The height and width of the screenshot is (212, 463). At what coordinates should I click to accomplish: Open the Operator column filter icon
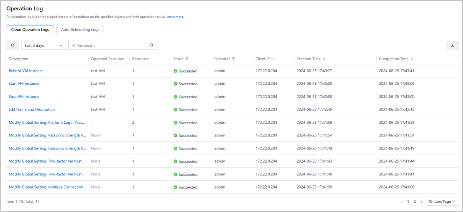233,59
